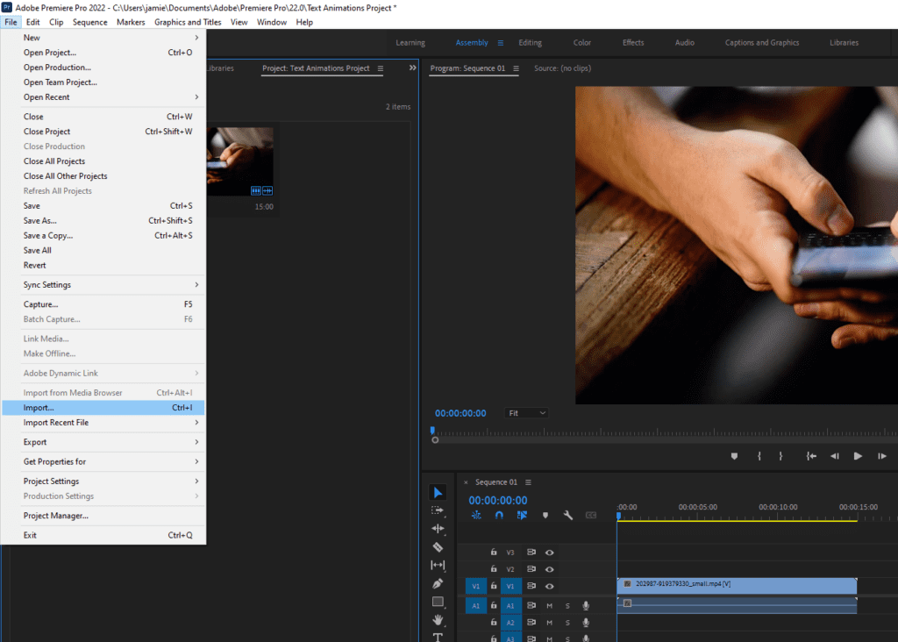Open Project panel hamburger menu
Viewport: 898px width, 642px height.
click(x=381, y=68)
